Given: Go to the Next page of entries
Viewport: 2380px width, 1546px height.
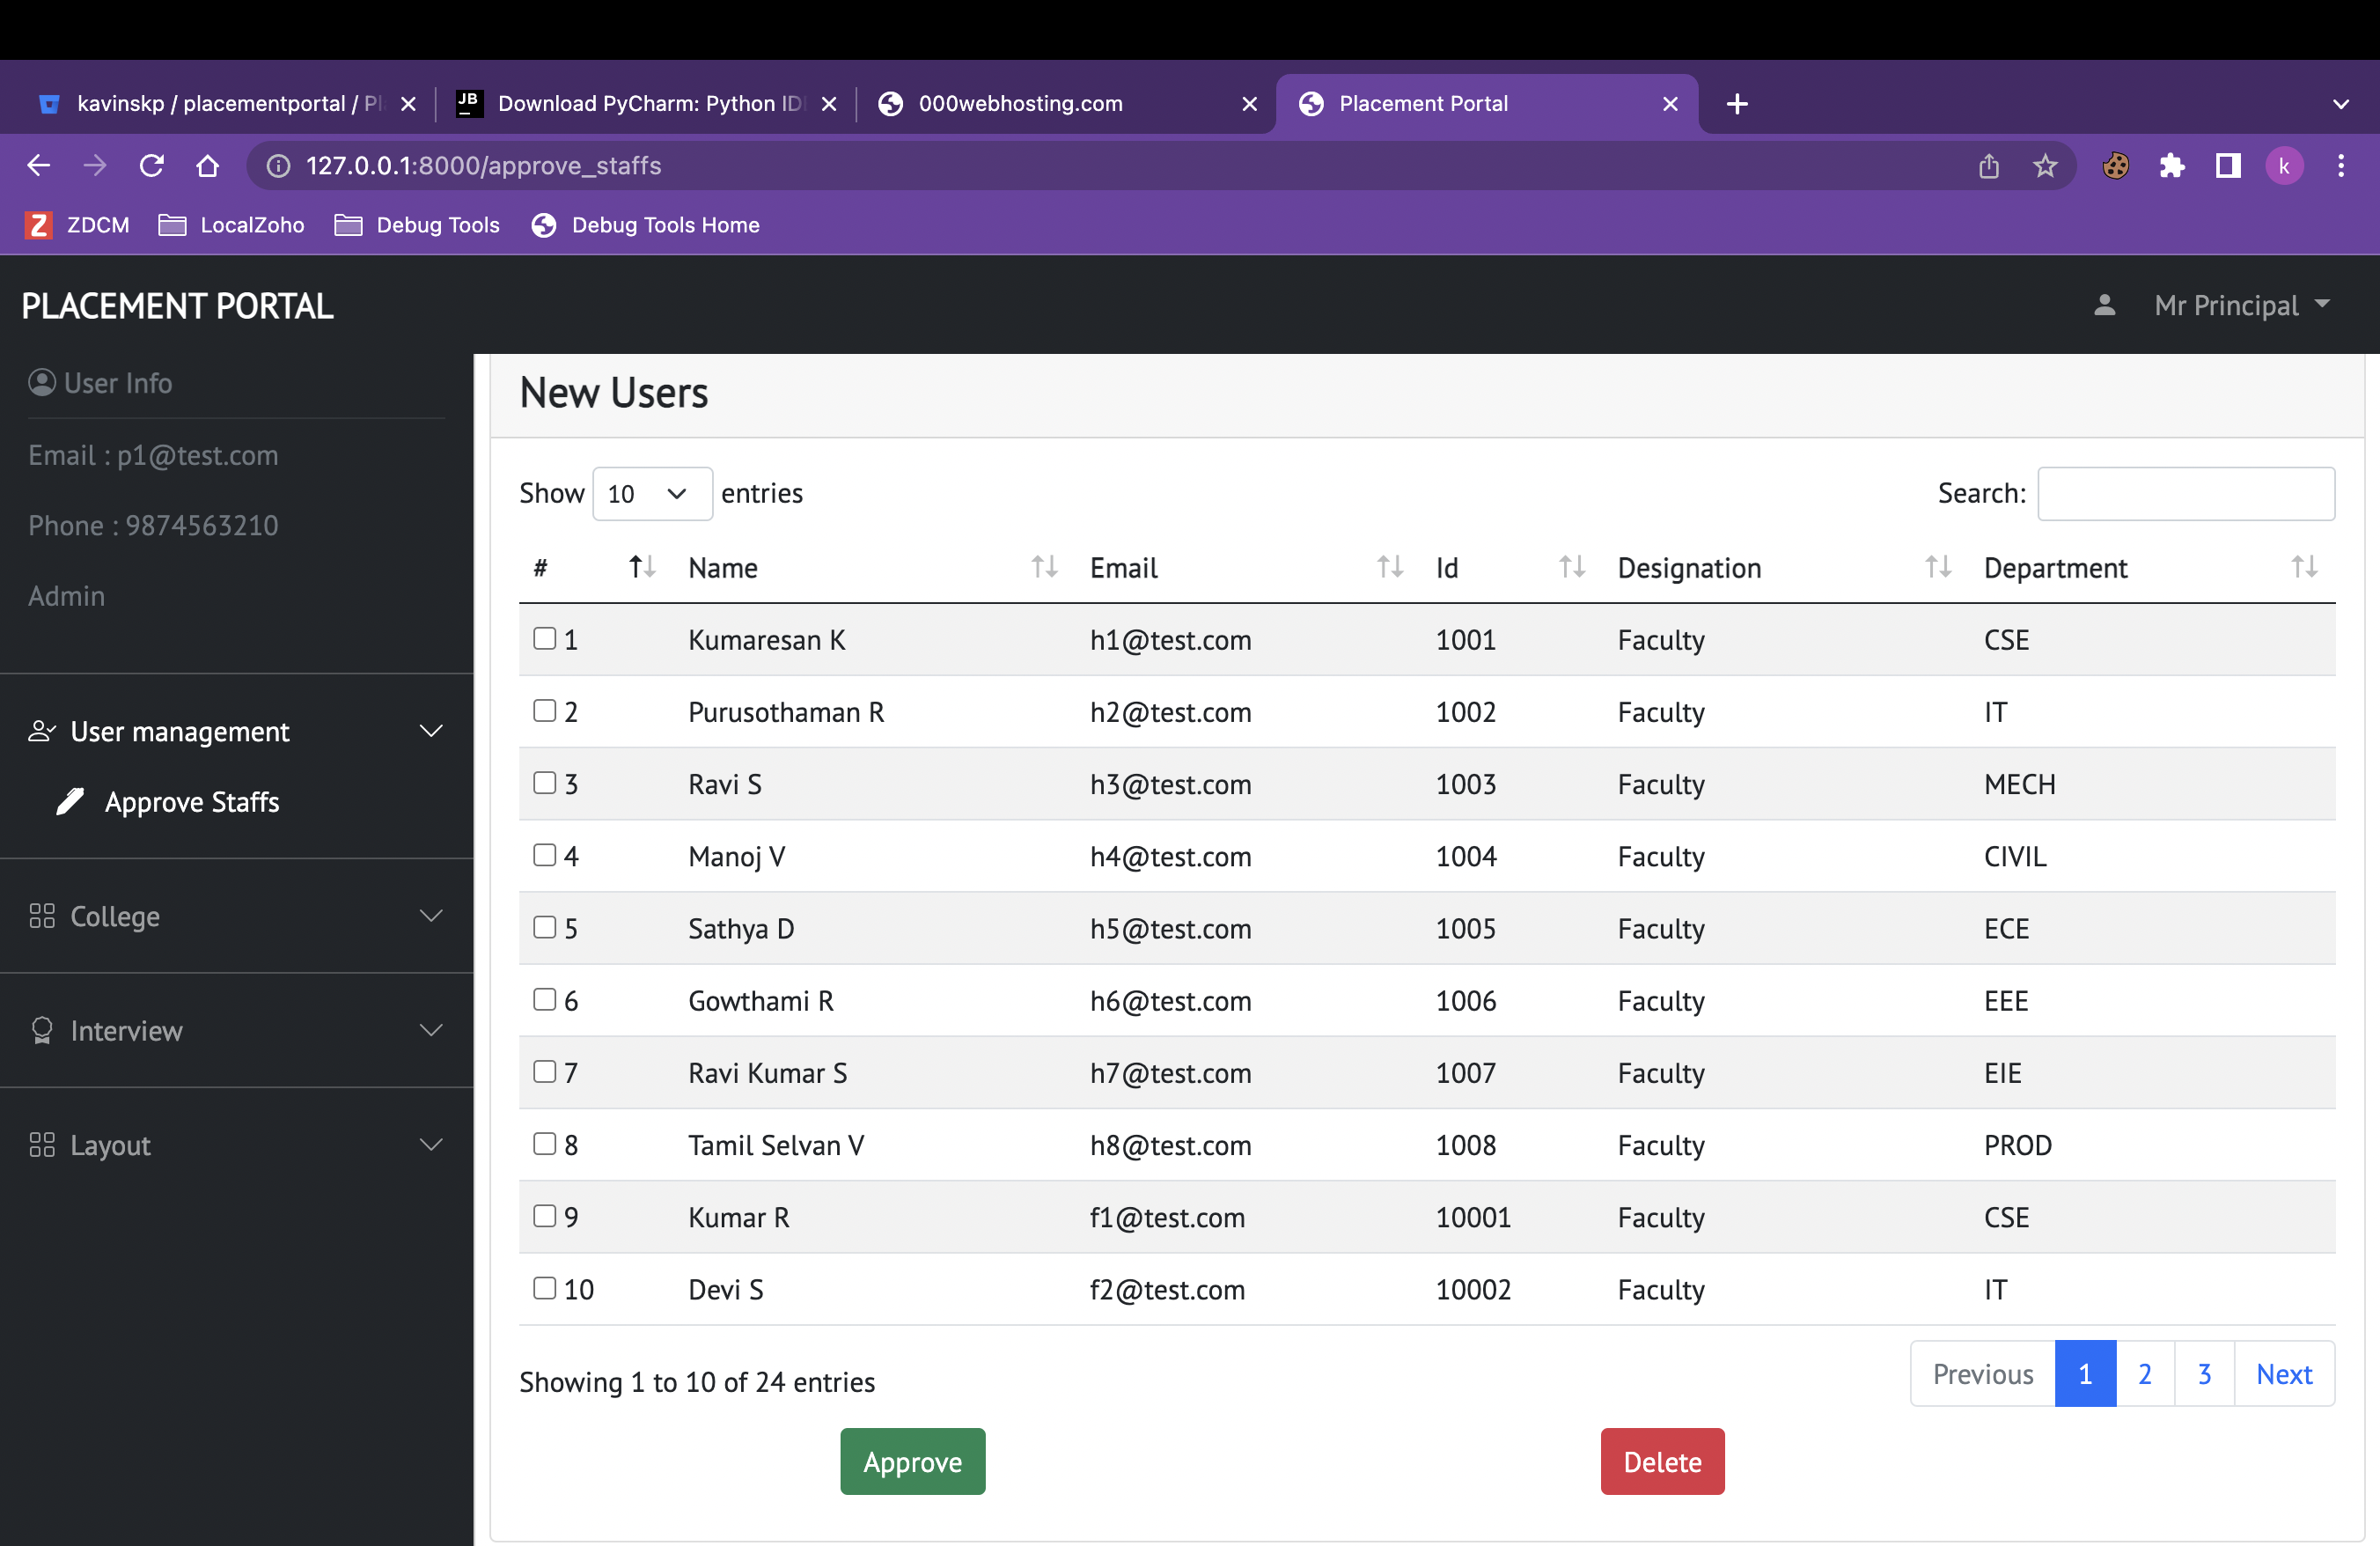Looking at the screenshot, I should point(2284,1373).
